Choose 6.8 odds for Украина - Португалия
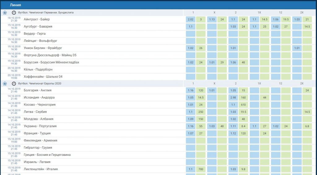 click(x=307, y=126)
